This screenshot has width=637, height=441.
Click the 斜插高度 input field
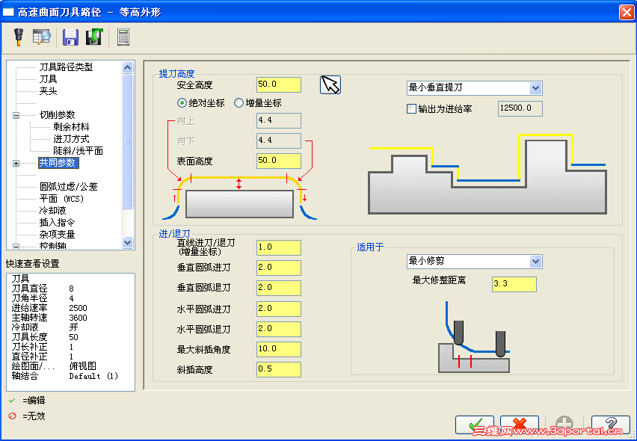(279, 369)
